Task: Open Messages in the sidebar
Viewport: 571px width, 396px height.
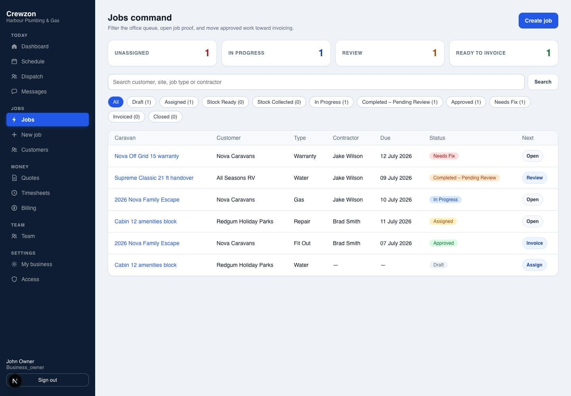Action: 48,91
